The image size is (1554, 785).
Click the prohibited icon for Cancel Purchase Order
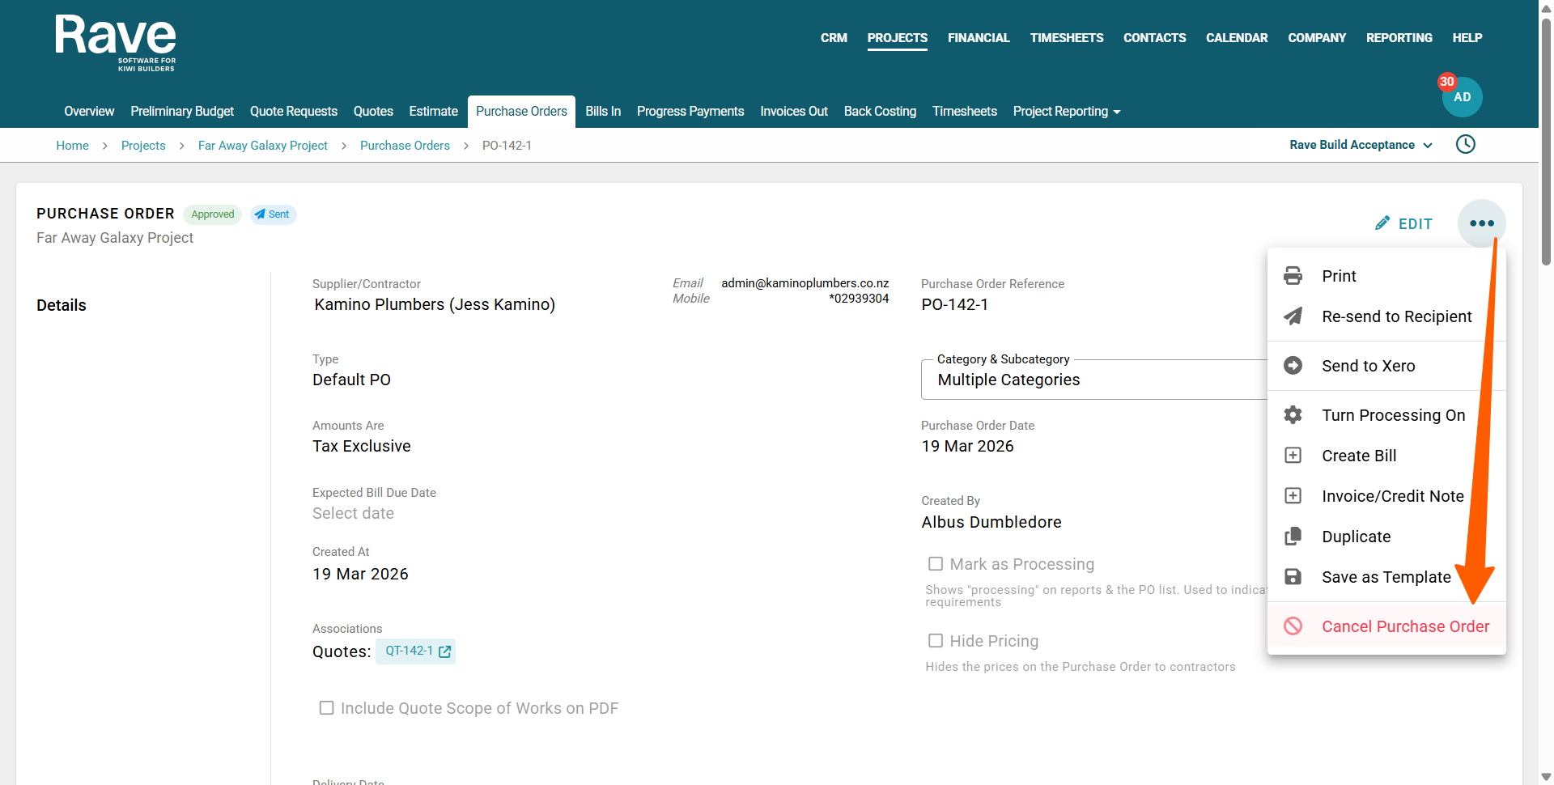1293,626
